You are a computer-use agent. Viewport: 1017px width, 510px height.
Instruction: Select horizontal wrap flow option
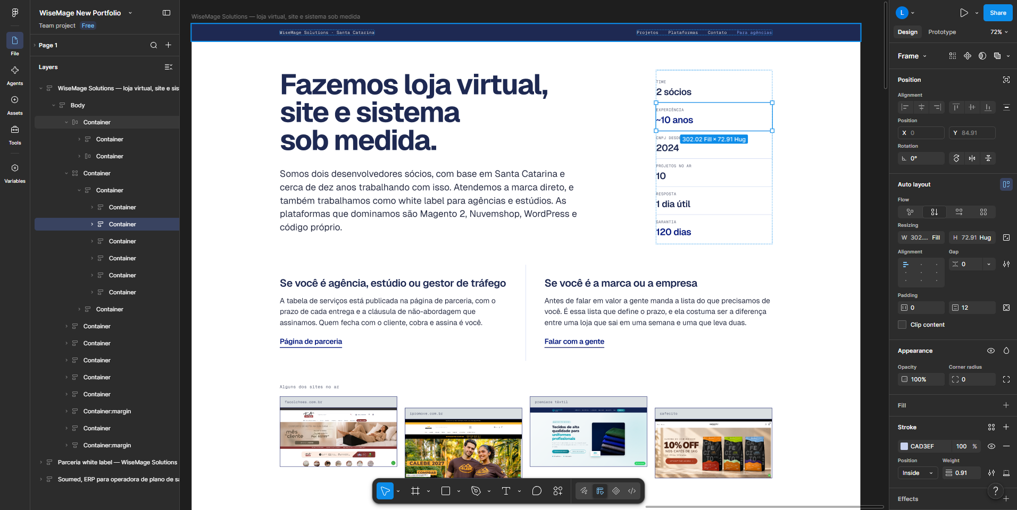tap(959, 212)
